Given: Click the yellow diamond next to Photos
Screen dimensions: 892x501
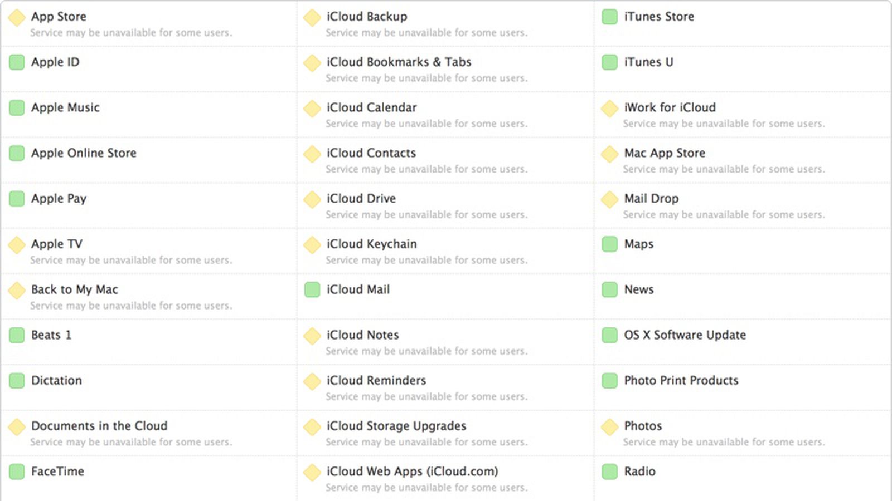Looking at the screenshot, I should click(x=609, y=426).
